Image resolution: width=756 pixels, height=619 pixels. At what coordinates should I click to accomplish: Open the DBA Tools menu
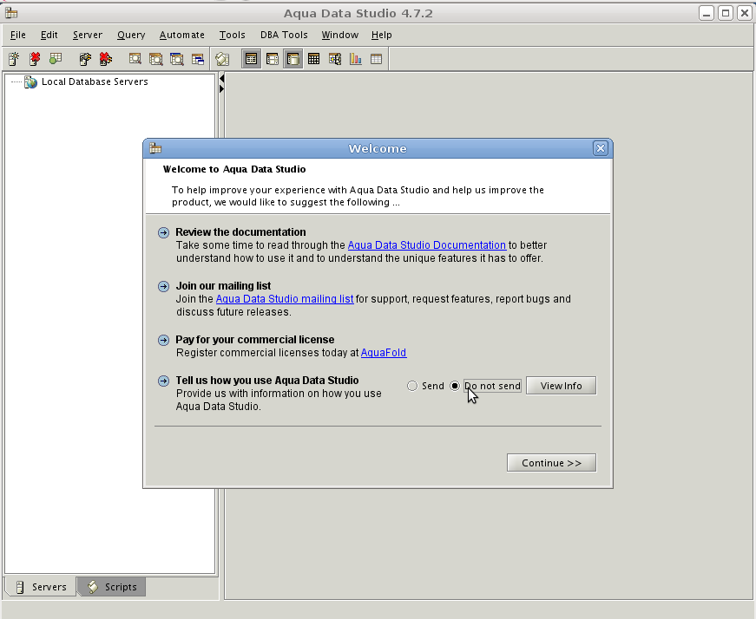point(284,35)
